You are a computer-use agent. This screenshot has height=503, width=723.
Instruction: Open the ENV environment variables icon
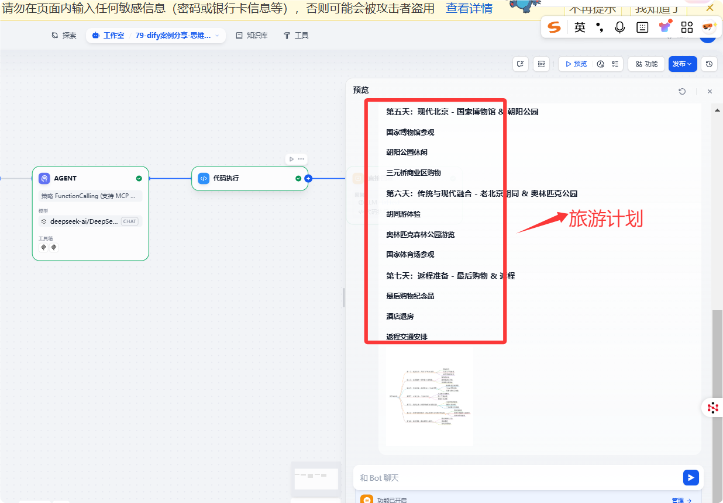[x=541, y=64]
